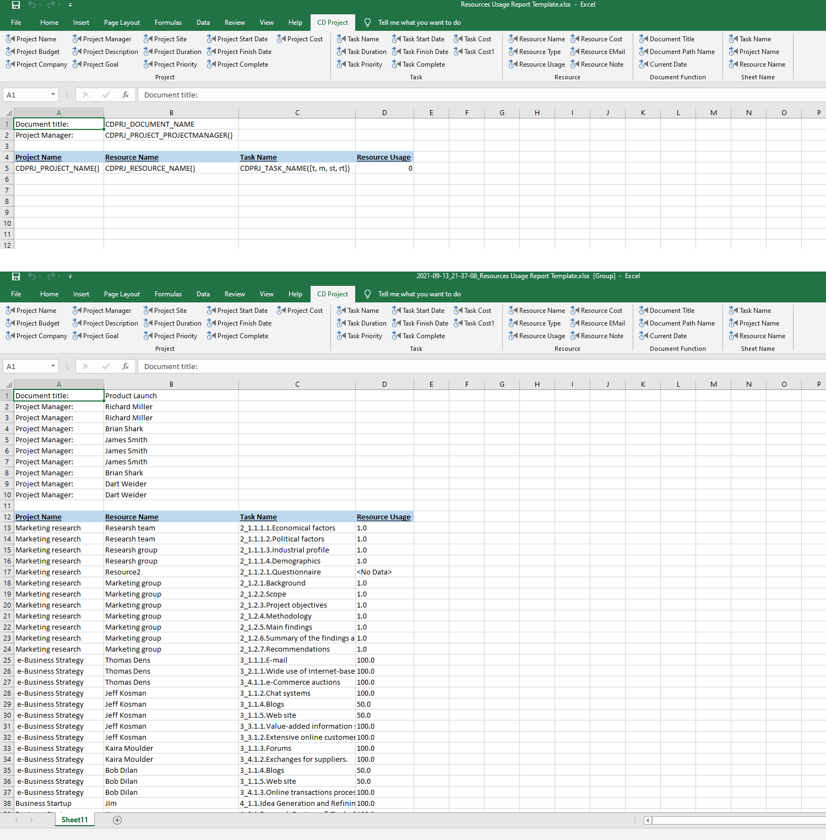Select the Sheet1 worksheet tab
This screenshot has height=840, width=826.
pos(74,820)
